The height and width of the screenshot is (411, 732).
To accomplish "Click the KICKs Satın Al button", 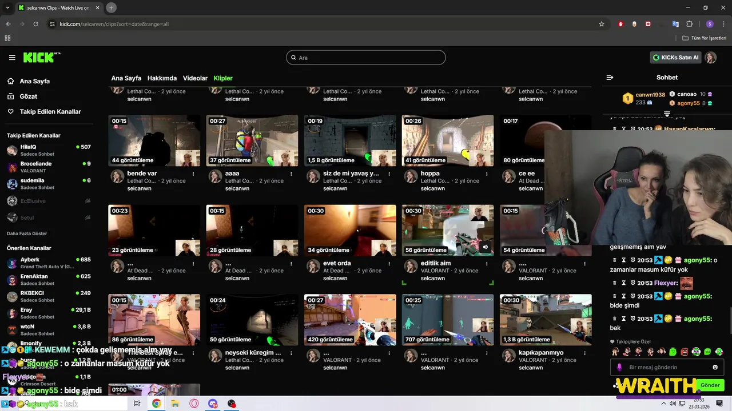I will 675,58.
